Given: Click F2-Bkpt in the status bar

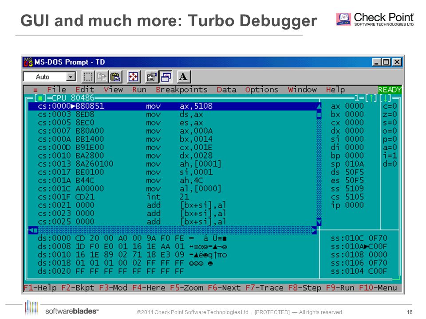Looking at the screenshot, I should (78, 288).
